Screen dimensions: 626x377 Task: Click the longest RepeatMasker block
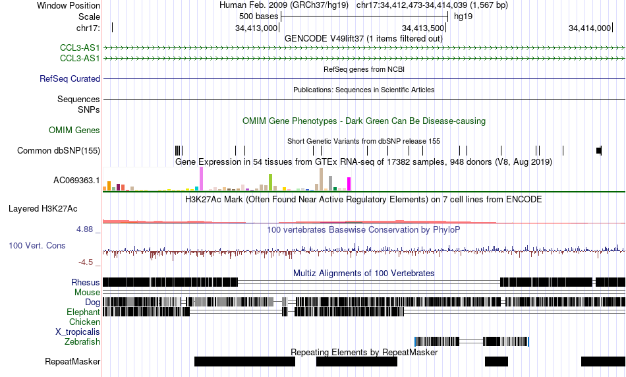click(244, 361)
